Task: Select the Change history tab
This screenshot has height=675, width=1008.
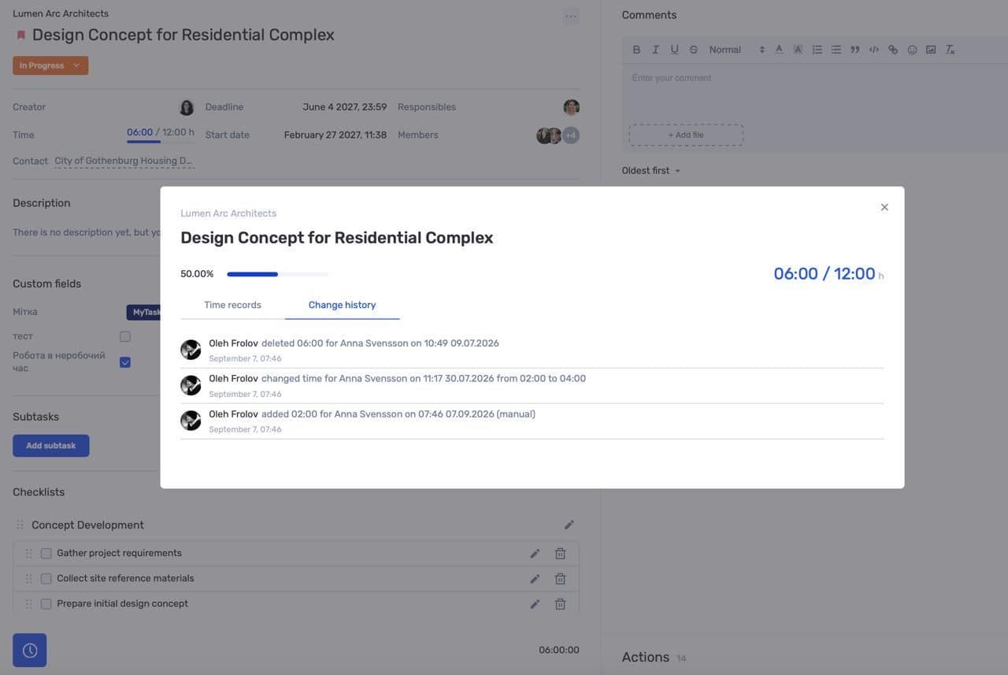Action: point(342,305)
